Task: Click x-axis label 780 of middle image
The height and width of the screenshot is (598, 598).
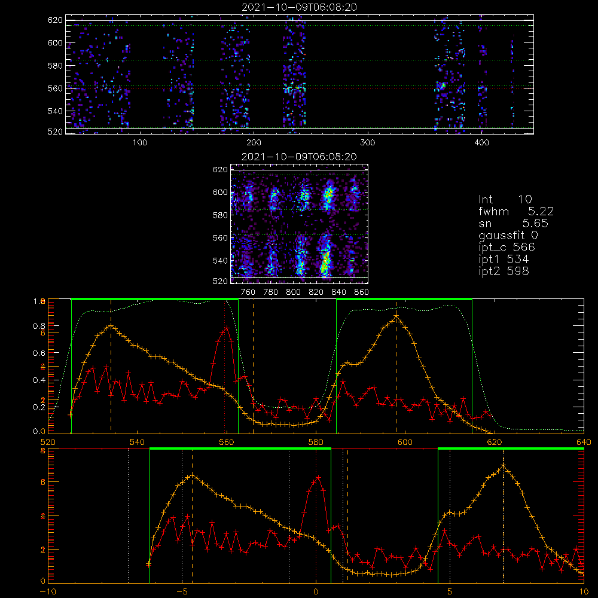Action: (x=271, y=292)
